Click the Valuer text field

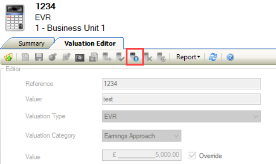click(181, 99)
